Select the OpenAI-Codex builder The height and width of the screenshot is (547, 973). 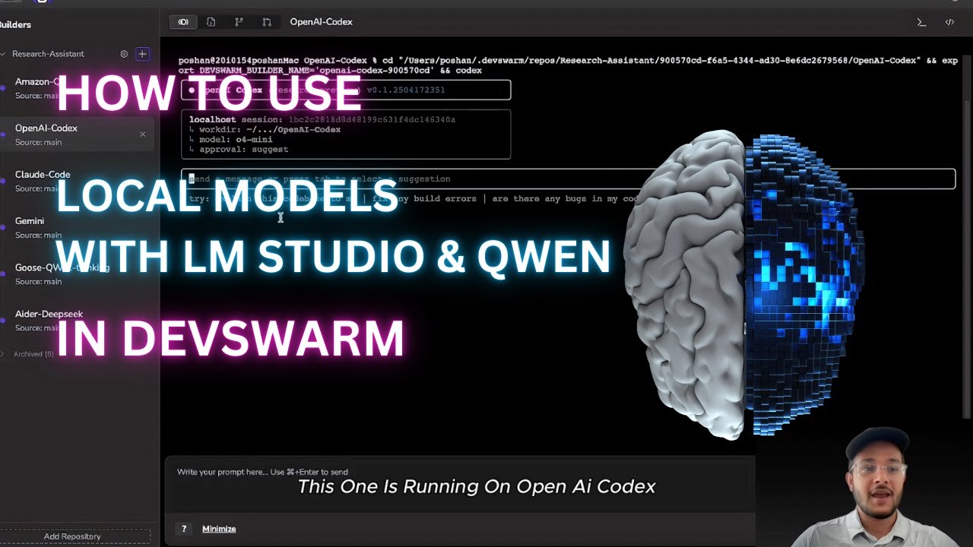(76, 134)
